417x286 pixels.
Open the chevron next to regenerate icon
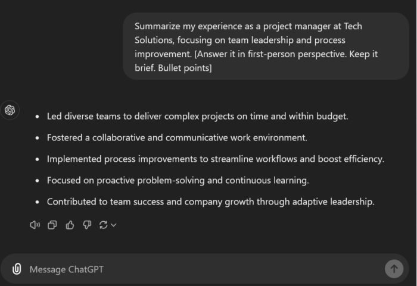pyautogui.click(x=114, y=225)
